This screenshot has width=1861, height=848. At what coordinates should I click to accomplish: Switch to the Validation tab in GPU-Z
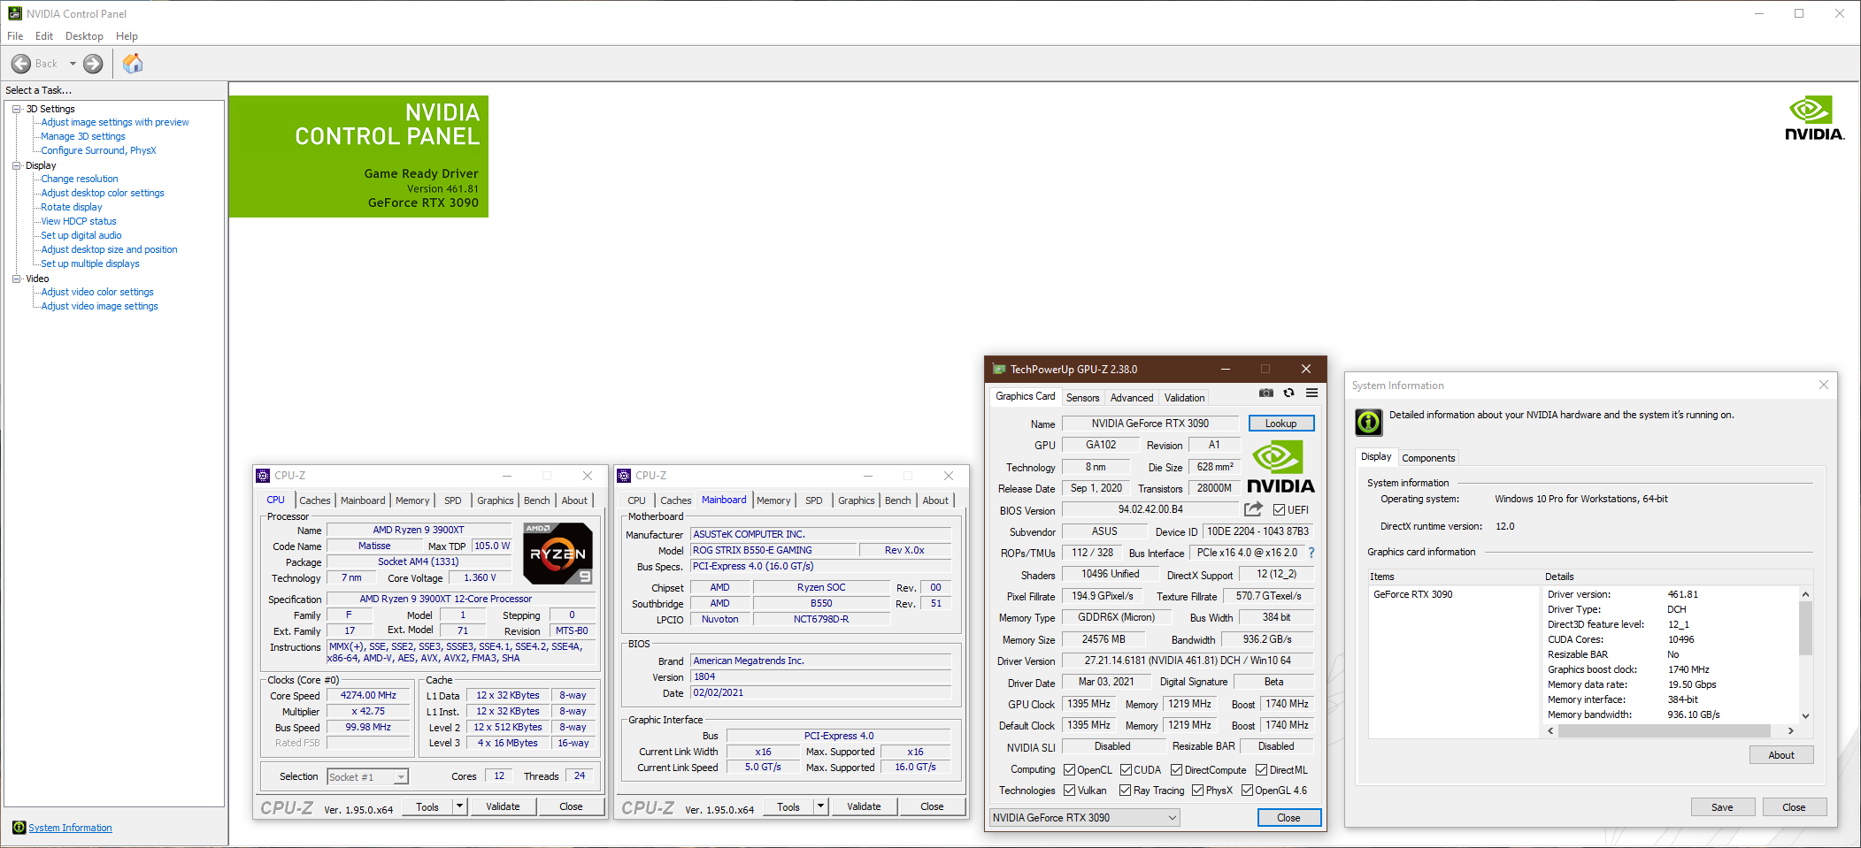pos(1184,398)
